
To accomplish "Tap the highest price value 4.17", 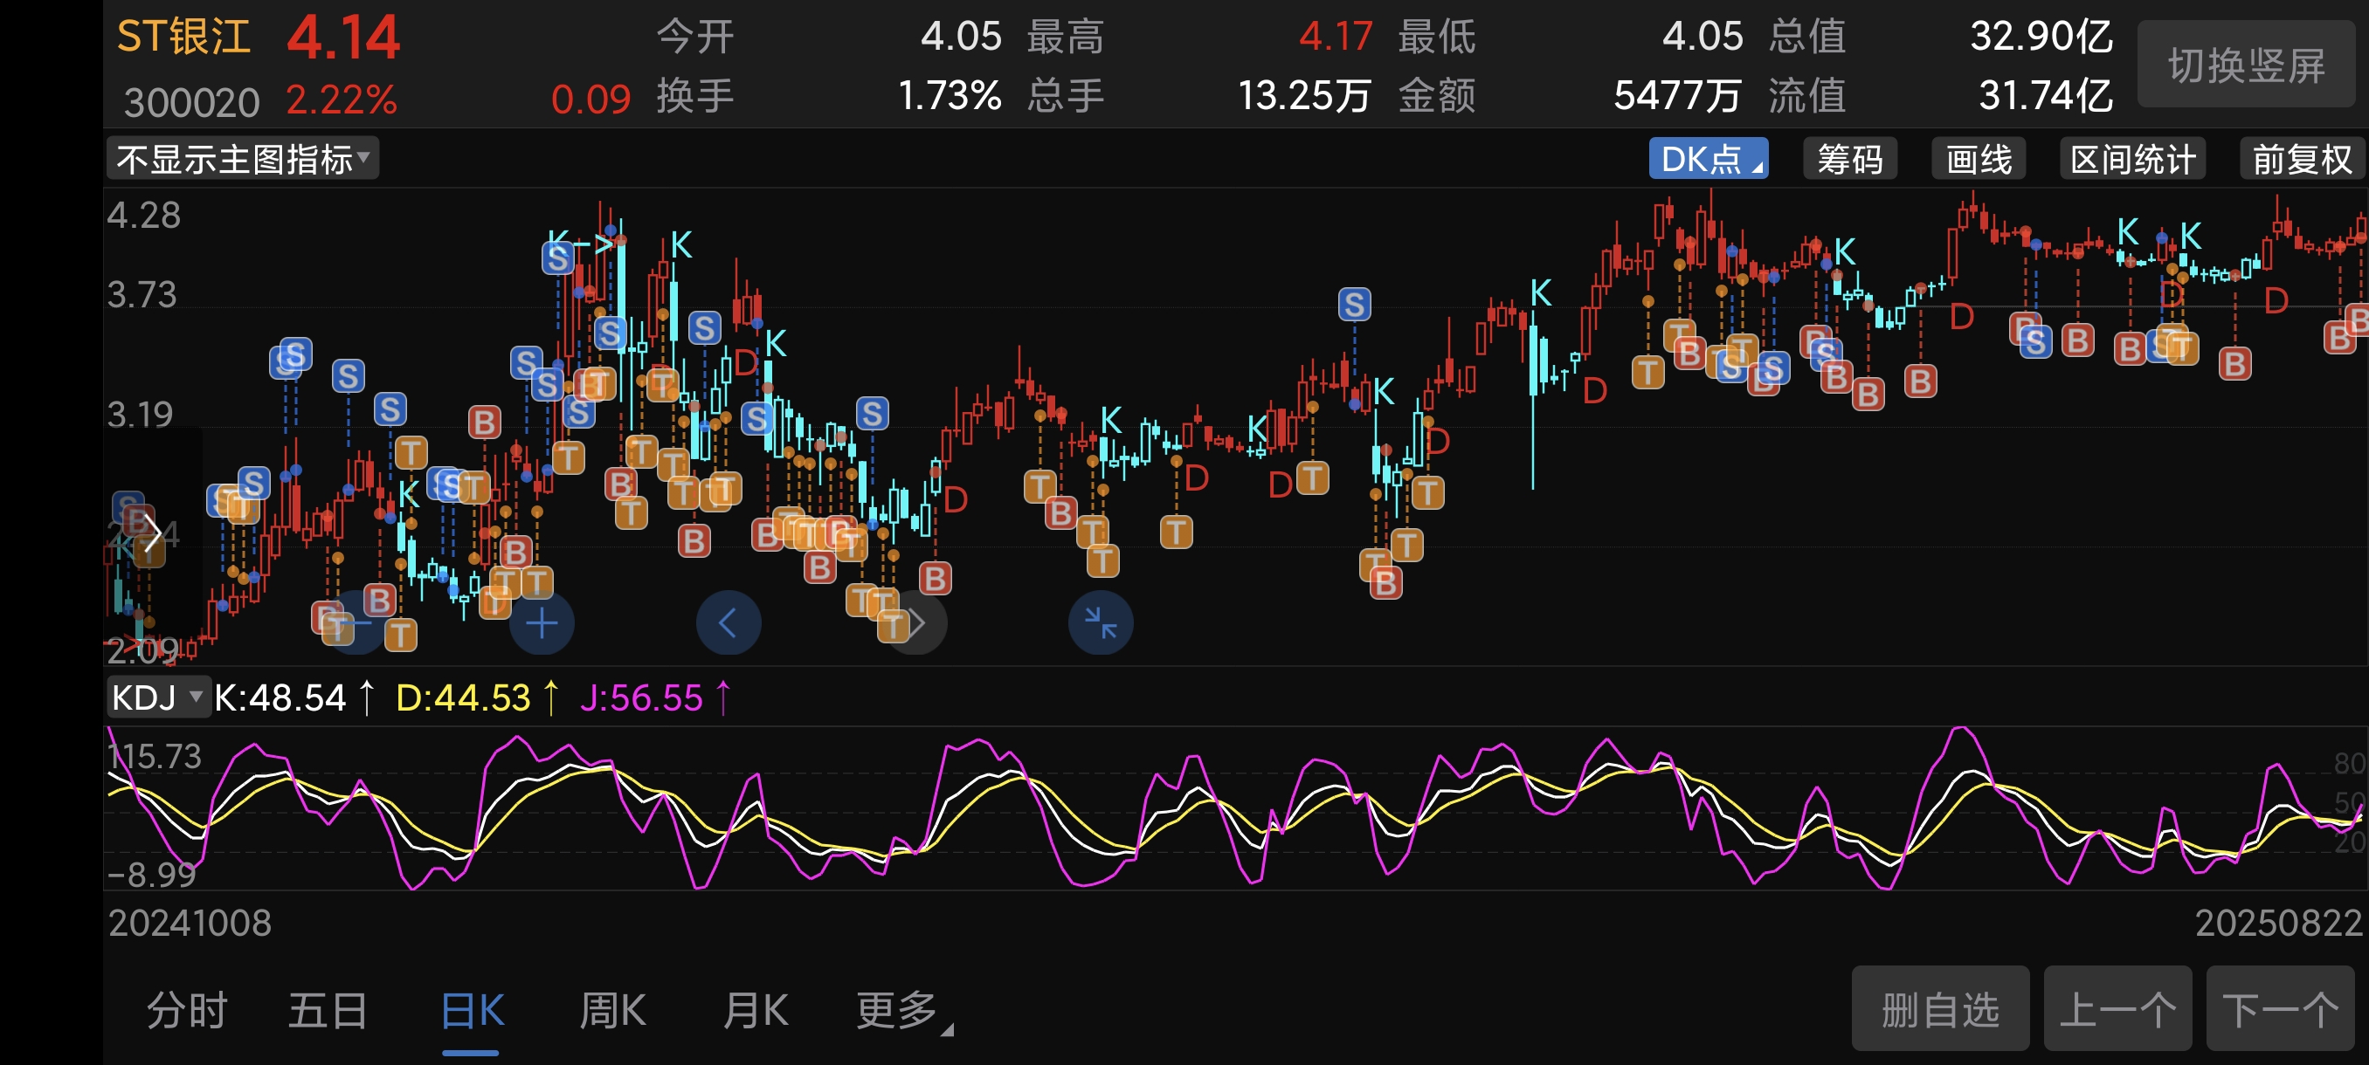I will (x=1336, y=37).
